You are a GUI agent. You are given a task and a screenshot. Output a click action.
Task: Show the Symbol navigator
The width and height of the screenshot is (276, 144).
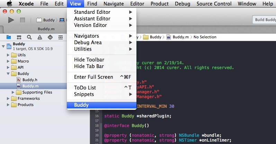[x=19, y=37]
